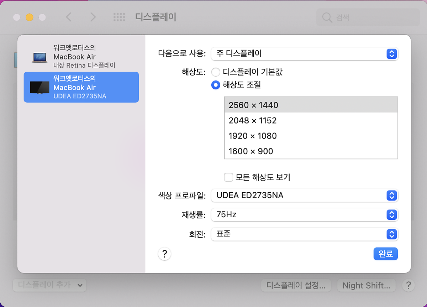Open help in the background Displays window
The image size is (427, 307).
[x=408, y=285]
